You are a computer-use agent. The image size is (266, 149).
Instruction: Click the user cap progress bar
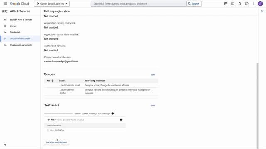(x=59, y=113)
